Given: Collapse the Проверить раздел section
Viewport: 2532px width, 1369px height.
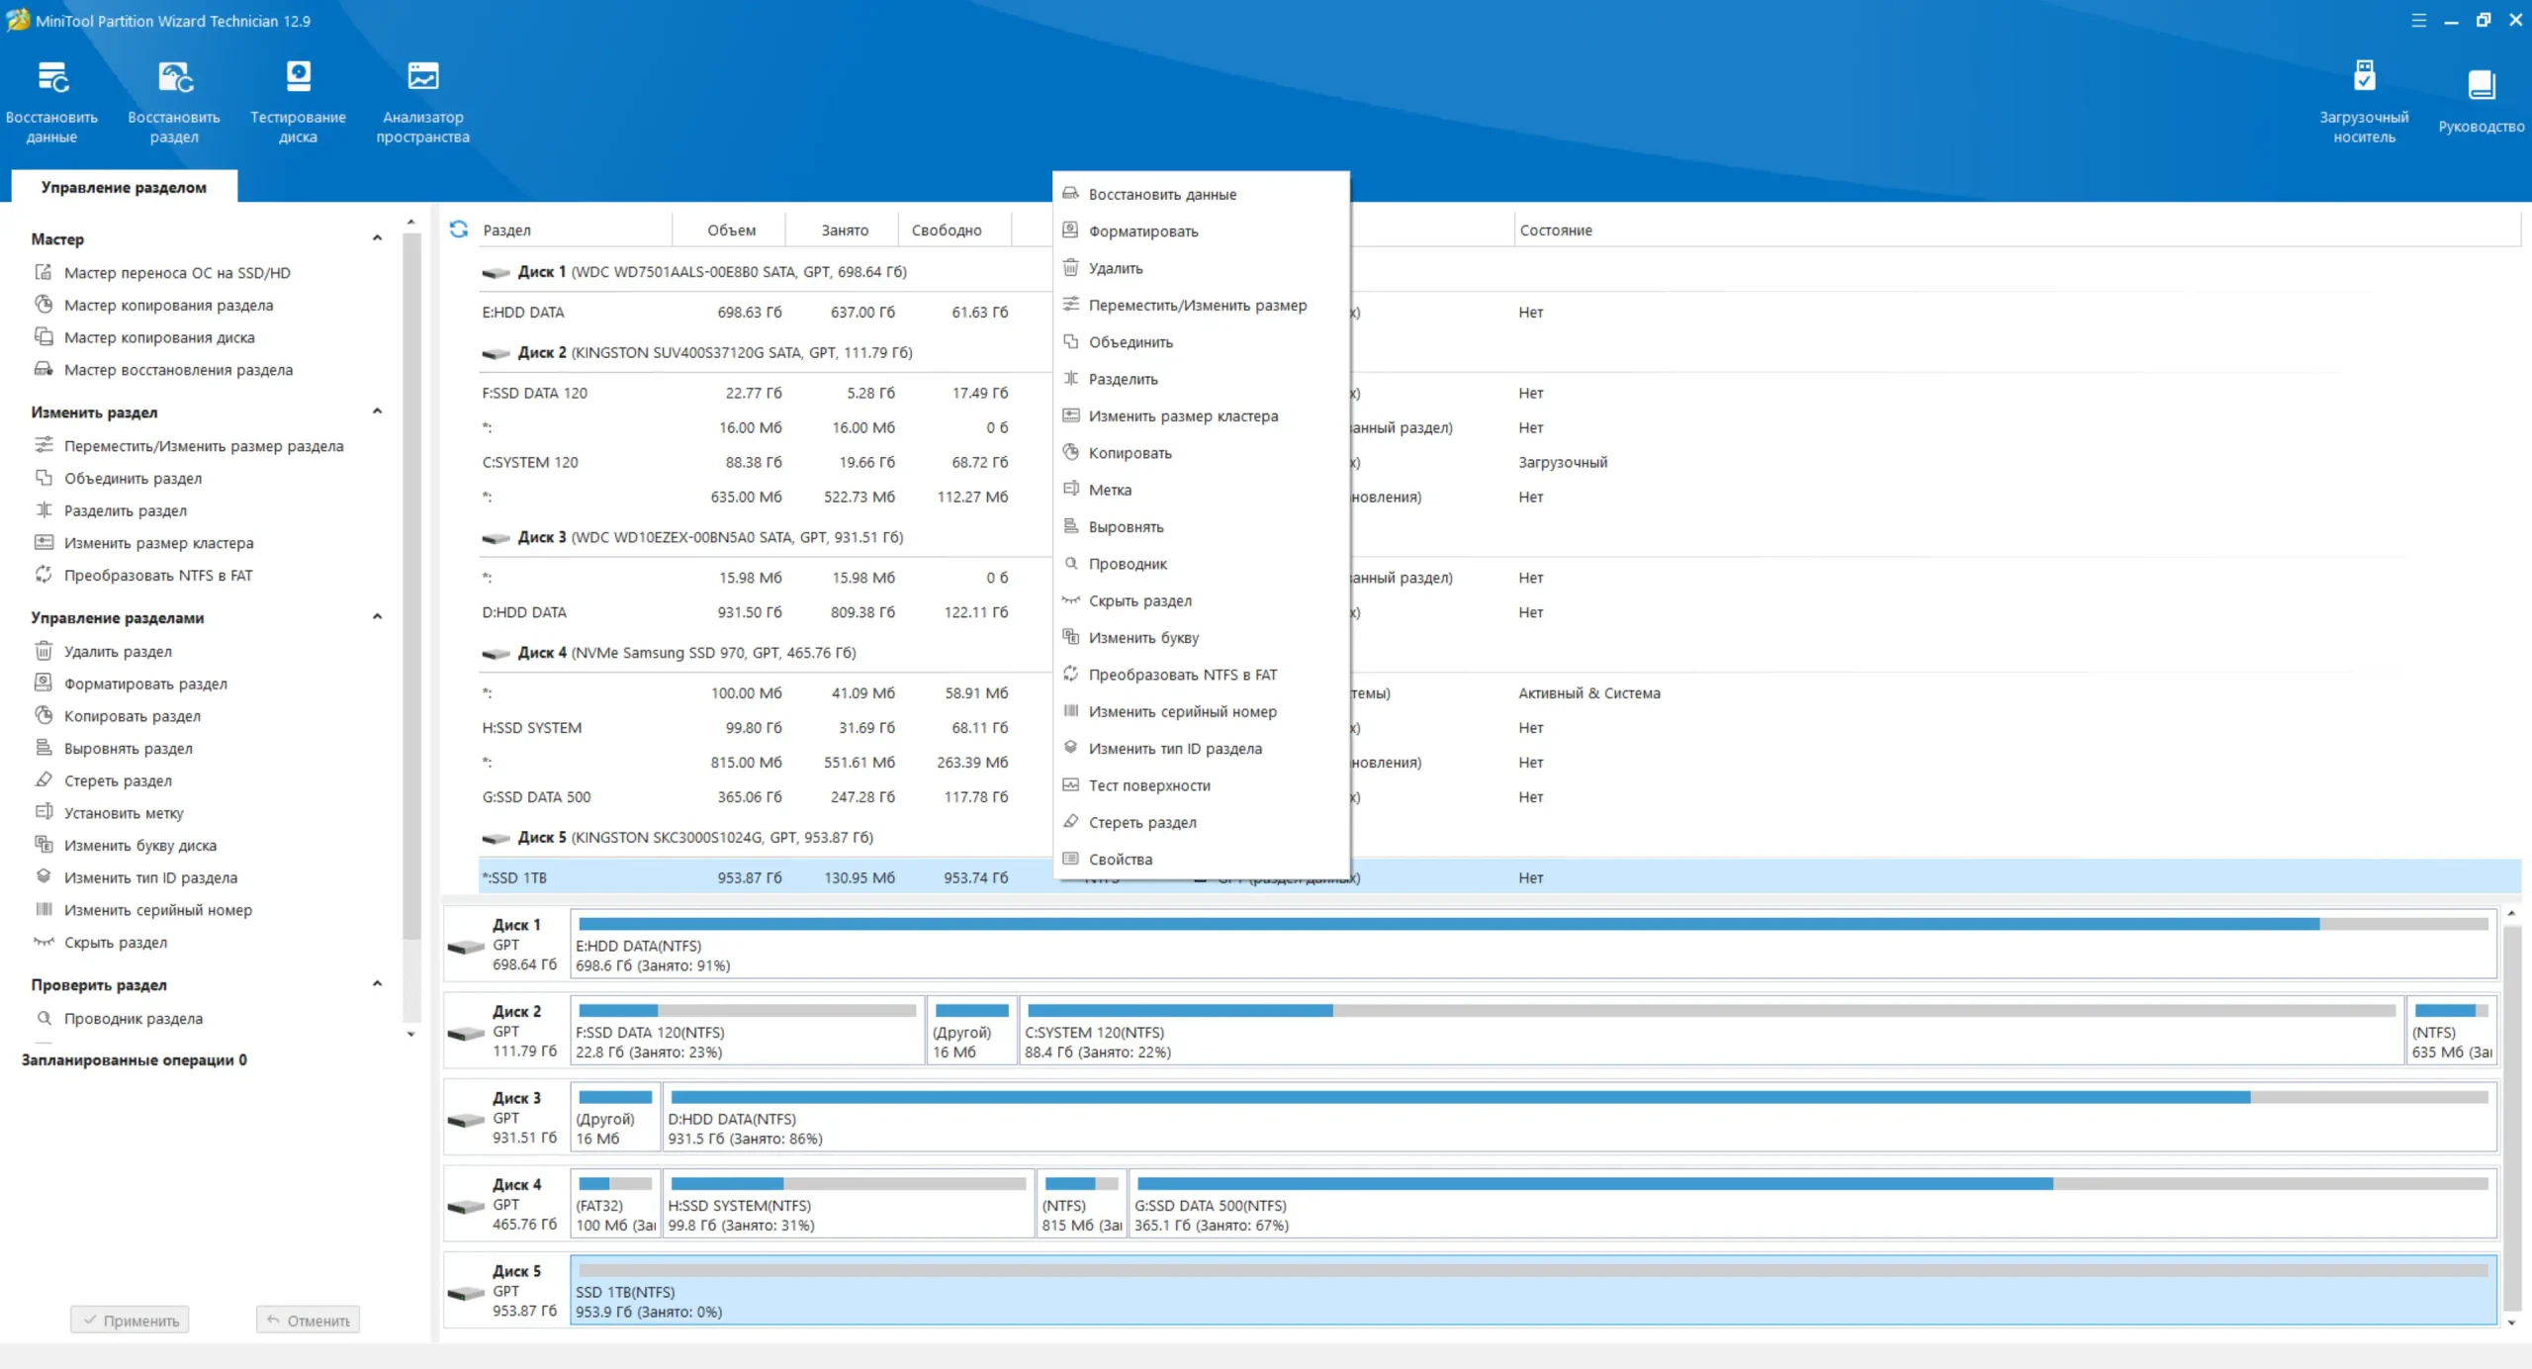Looking at the screenshot, I should pos(377,984).
